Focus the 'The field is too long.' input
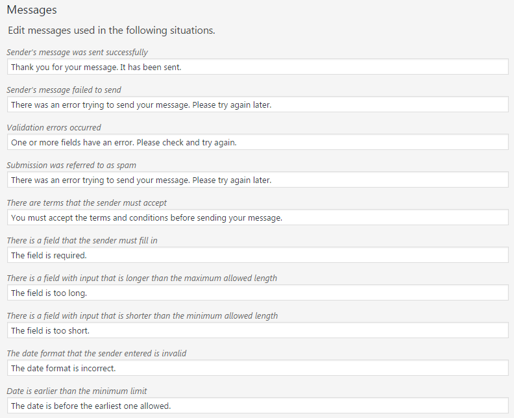 (257, 293)
